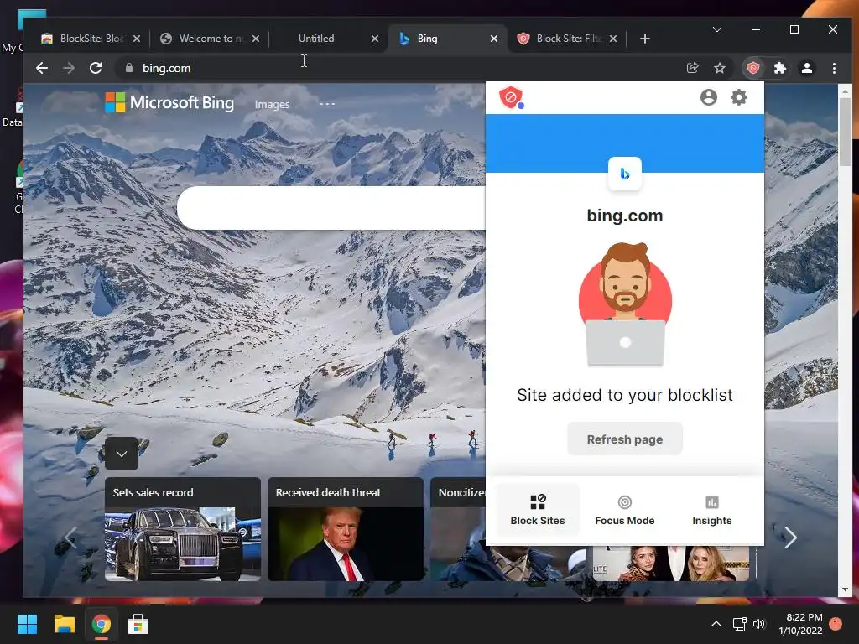Screen dimensions: 859x644
Task: Close the Bing tab
Action: (x=493, y=39)
